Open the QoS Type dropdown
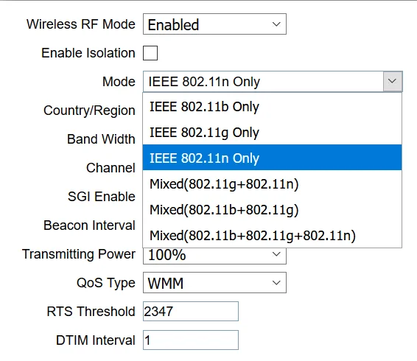This screenshot has width=417, height=361. coord(214,282)
